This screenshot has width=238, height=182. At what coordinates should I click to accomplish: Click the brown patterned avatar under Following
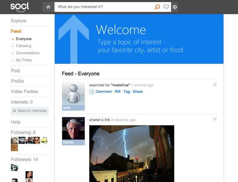click(14, 147)
